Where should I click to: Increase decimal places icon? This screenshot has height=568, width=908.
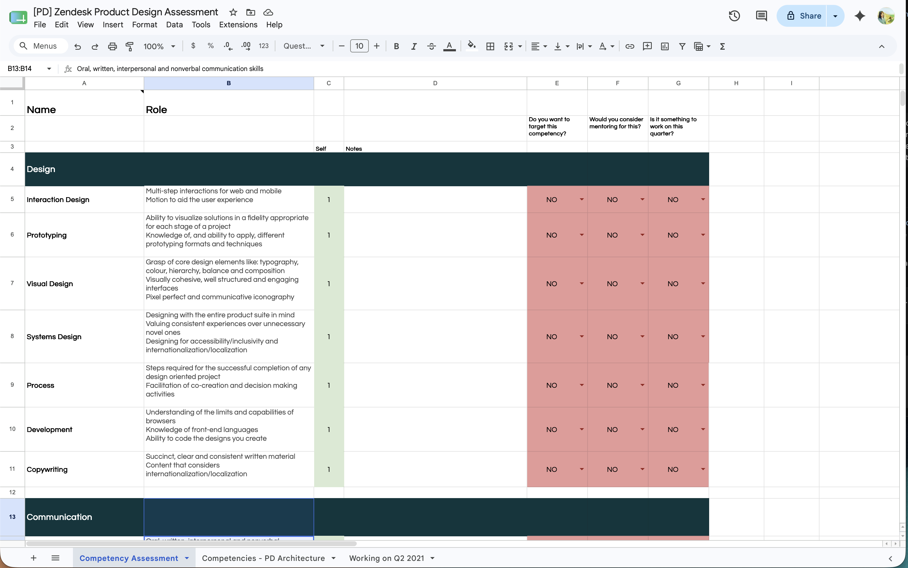(246, 46)
